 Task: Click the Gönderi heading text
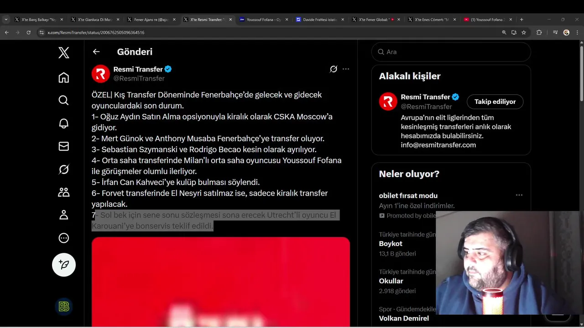tap(135, 52)
